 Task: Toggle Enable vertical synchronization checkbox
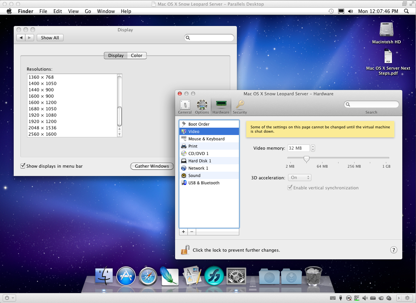pos(290,188)
